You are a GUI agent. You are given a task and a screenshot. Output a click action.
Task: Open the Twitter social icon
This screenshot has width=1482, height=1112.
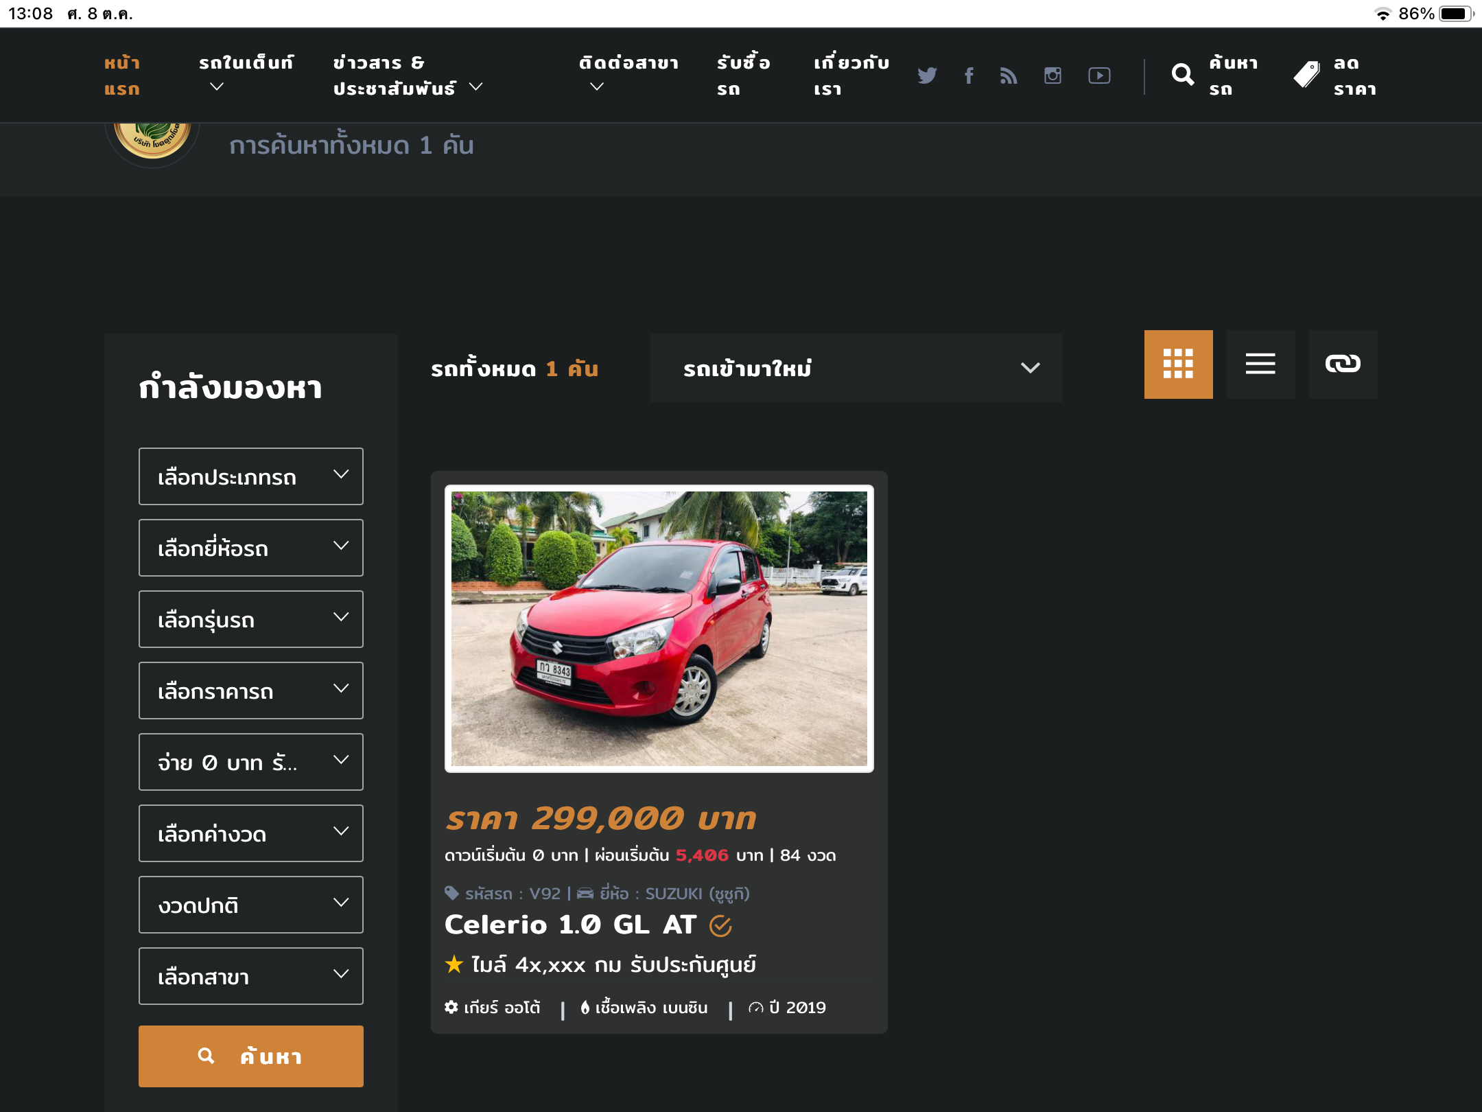tap(927, 76)
